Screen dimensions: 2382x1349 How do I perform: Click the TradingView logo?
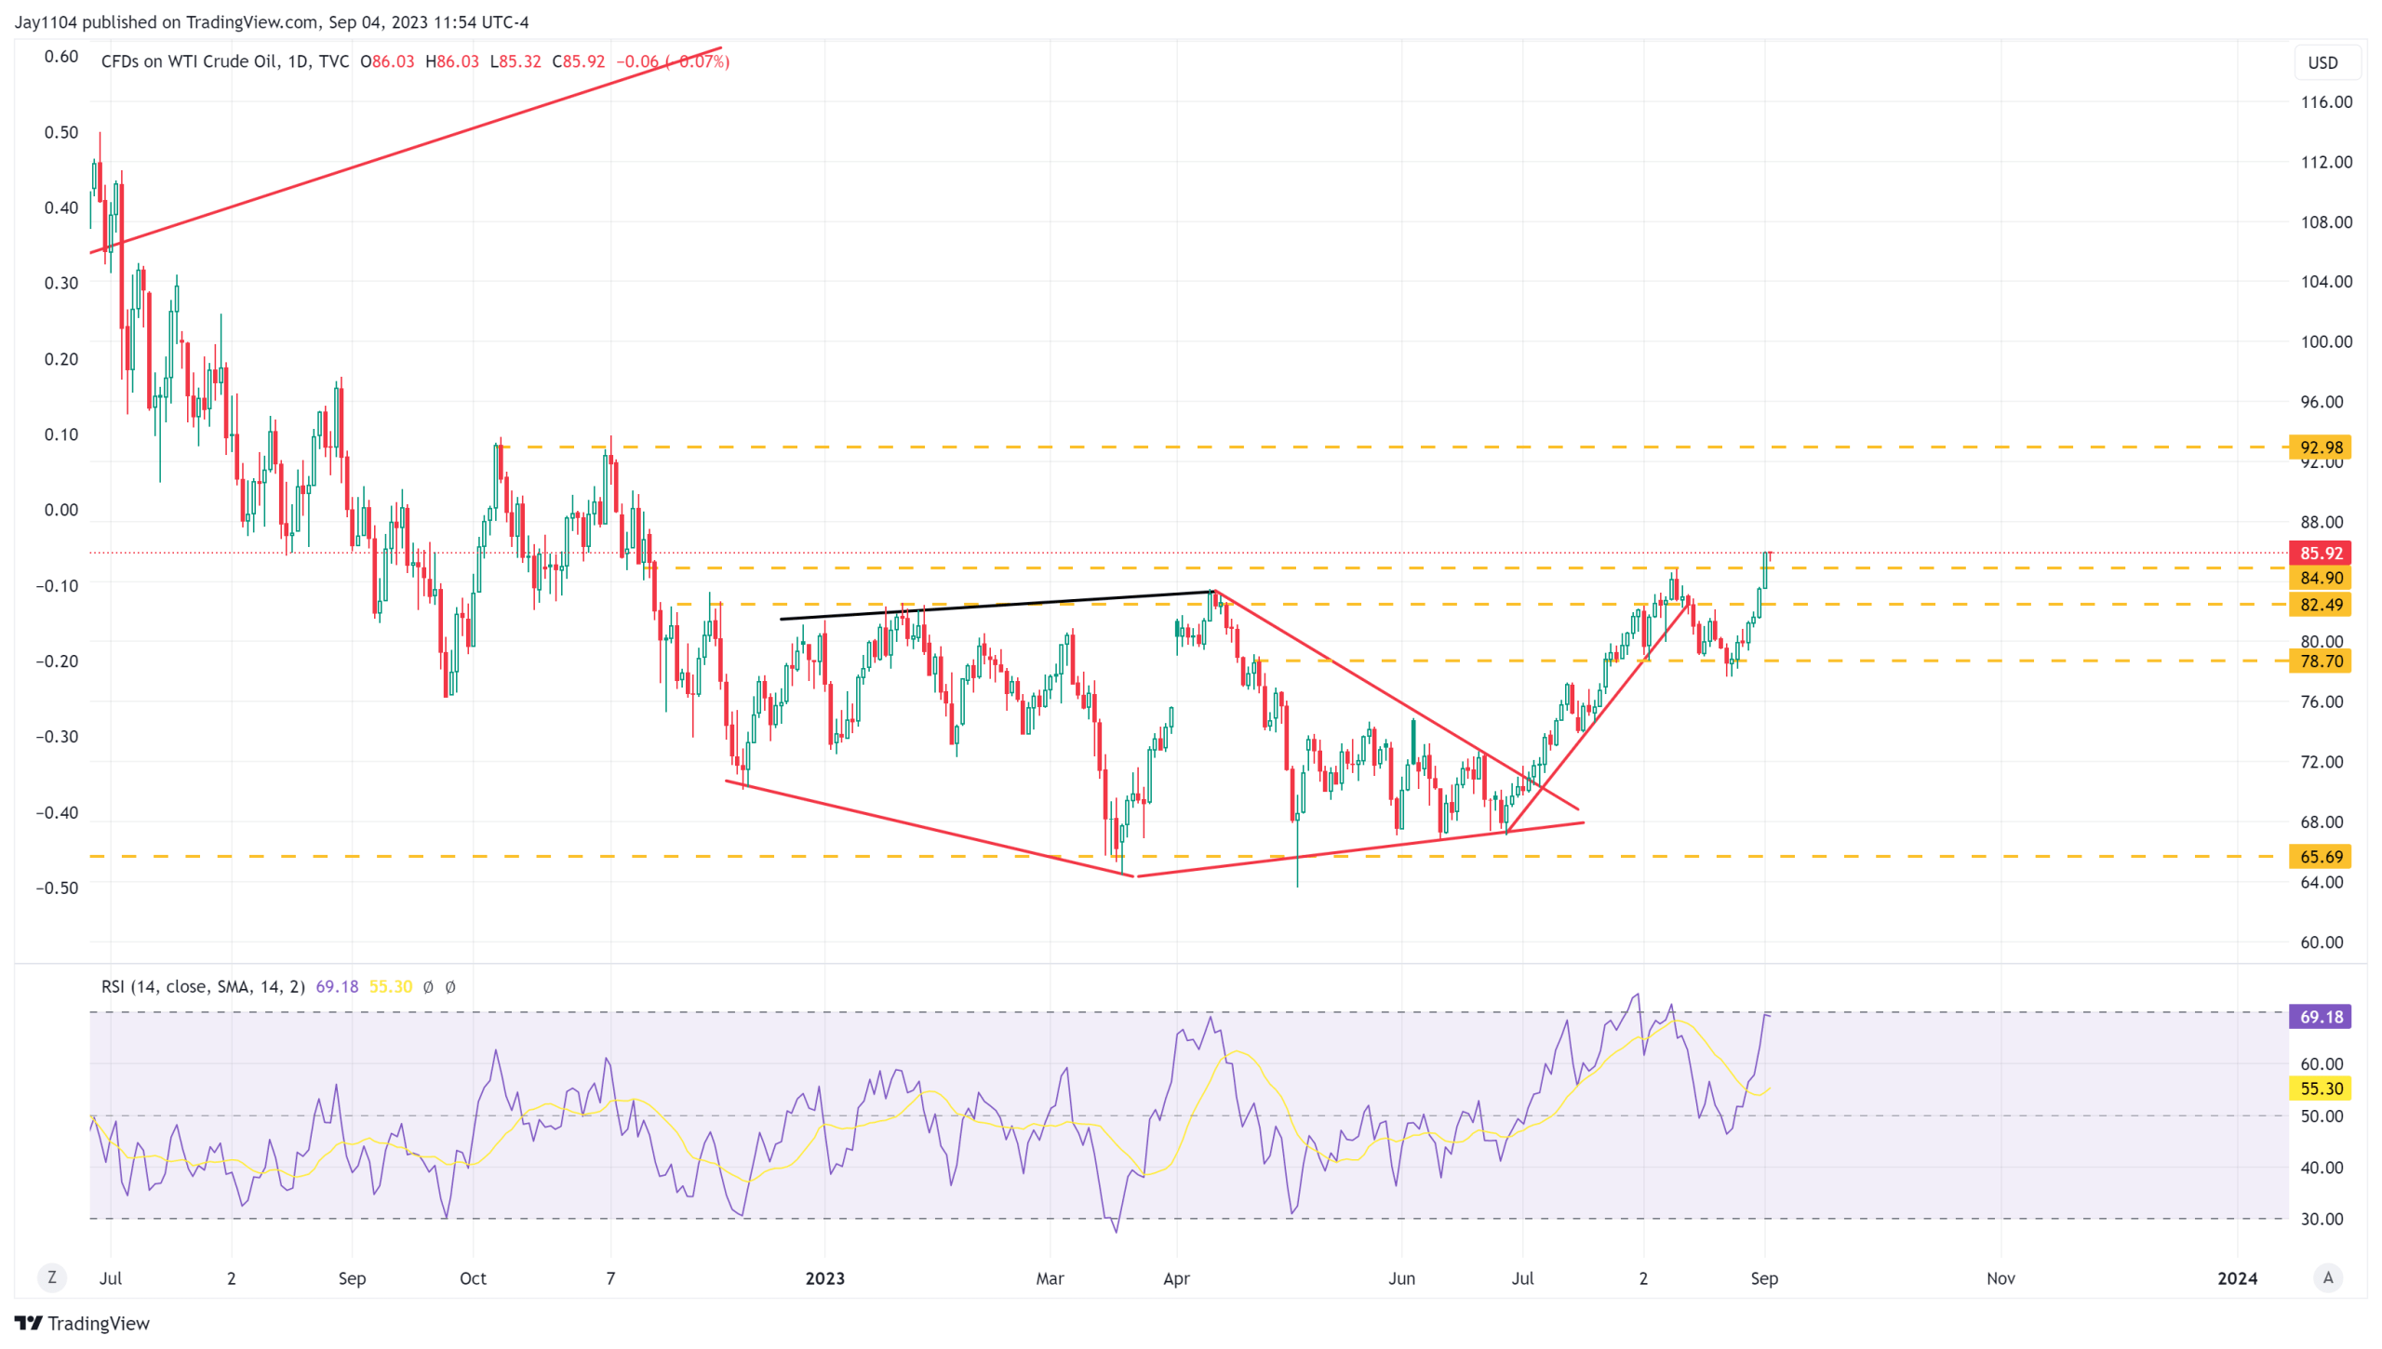coord(82,1323)
